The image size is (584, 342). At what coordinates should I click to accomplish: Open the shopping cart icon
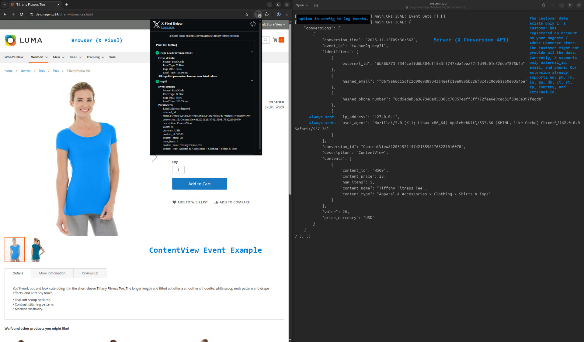pyautogui.click(x=275, y=40)
